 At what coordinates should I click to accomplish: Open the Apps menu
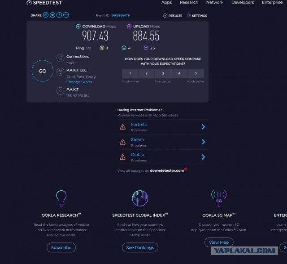pyautogui.click(x=166, y=2)
